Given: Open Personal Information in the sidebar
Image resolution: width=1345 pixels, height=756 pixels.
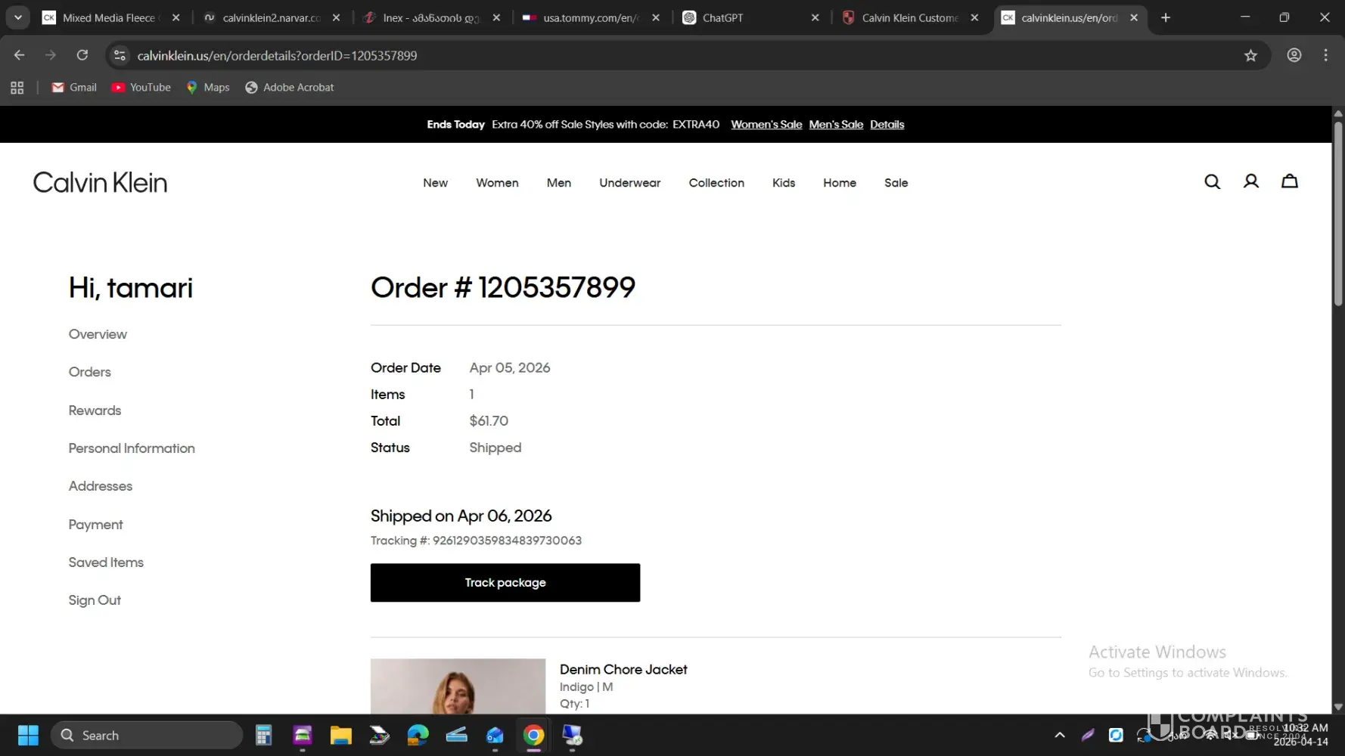Looking at the screenshot, I should point(132,448).
